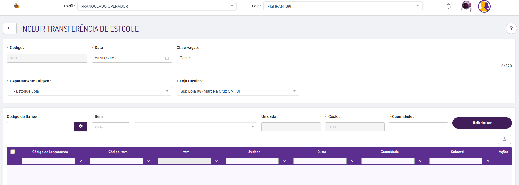Expand the Departamento Origem dropdown
The height and width of the screenshot is (185, 519).
[167, 91]
